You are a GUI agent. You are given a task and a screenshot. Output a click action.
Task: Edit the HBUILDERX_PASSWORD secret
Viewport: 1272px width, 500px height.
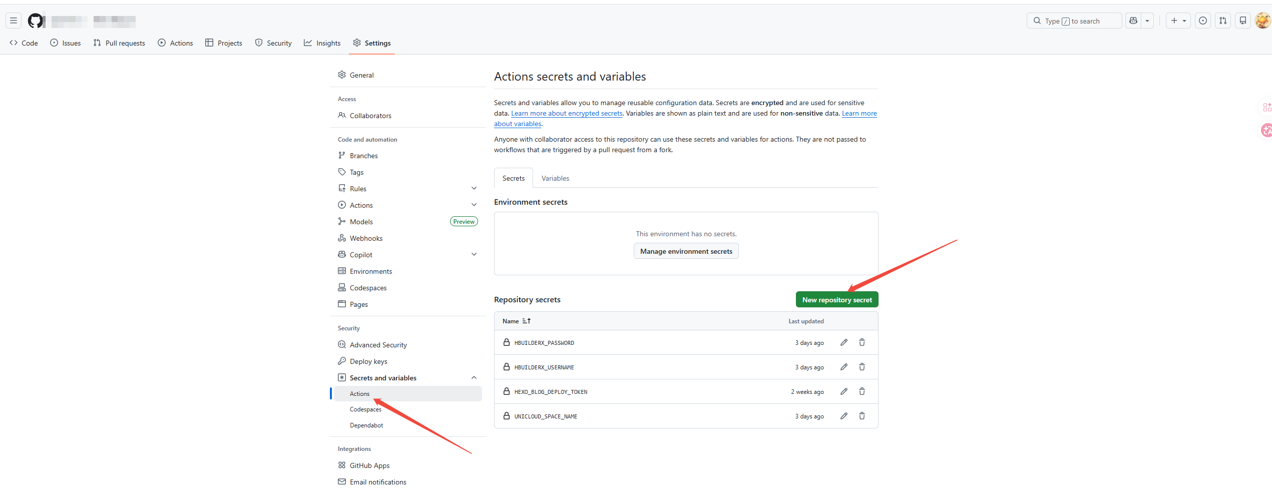click(844, 342)
